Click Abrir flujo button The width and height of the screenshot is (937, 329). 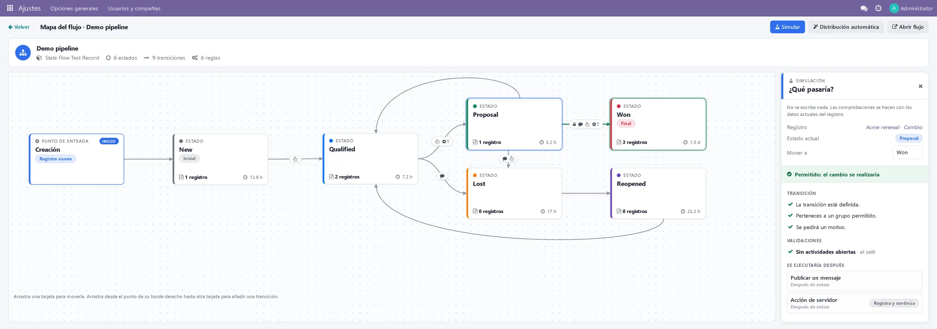[x=908, y=27]
